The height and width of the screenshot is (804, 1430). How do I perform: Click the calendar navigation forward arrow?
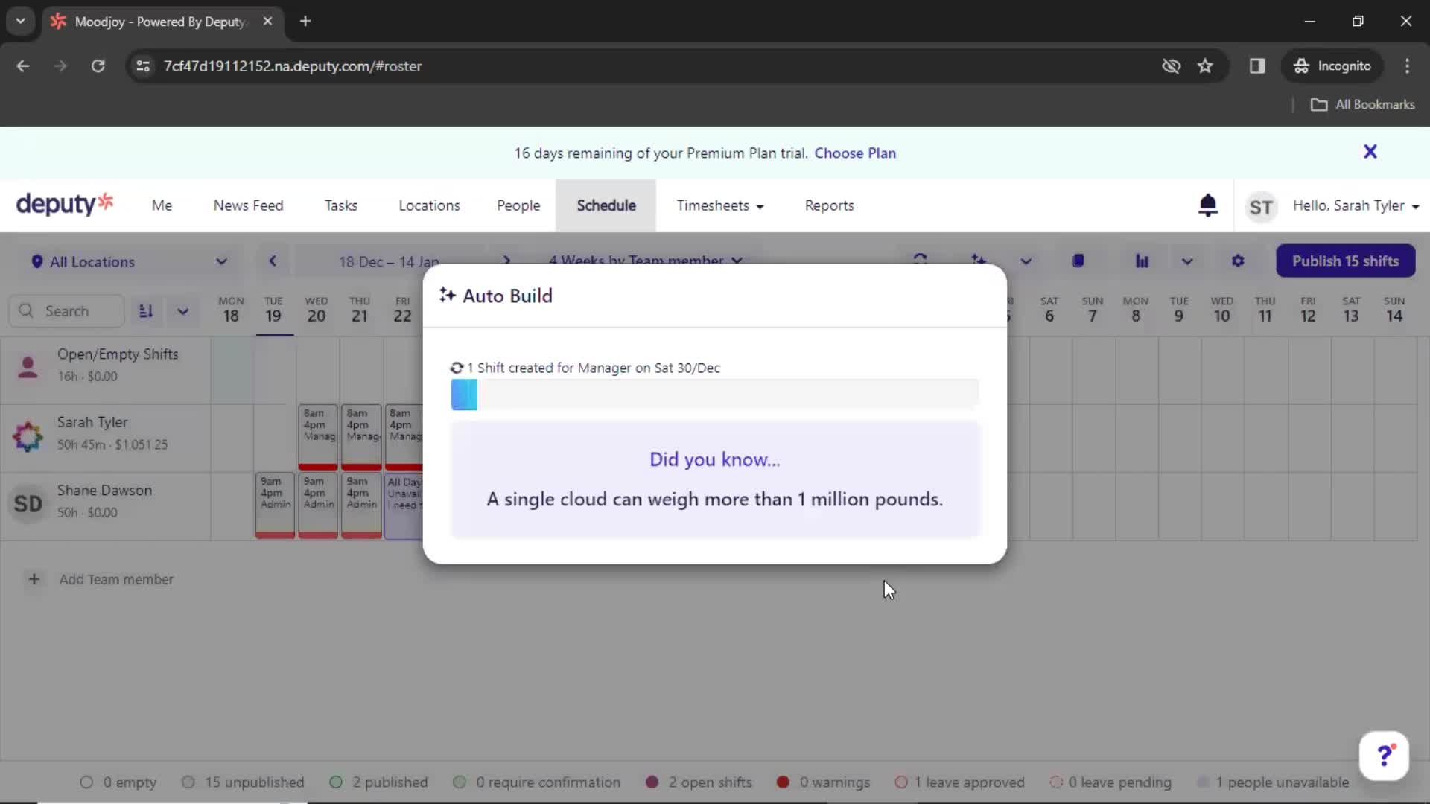506,261
